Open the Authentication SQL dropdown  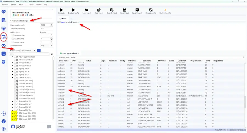(46, 46)
